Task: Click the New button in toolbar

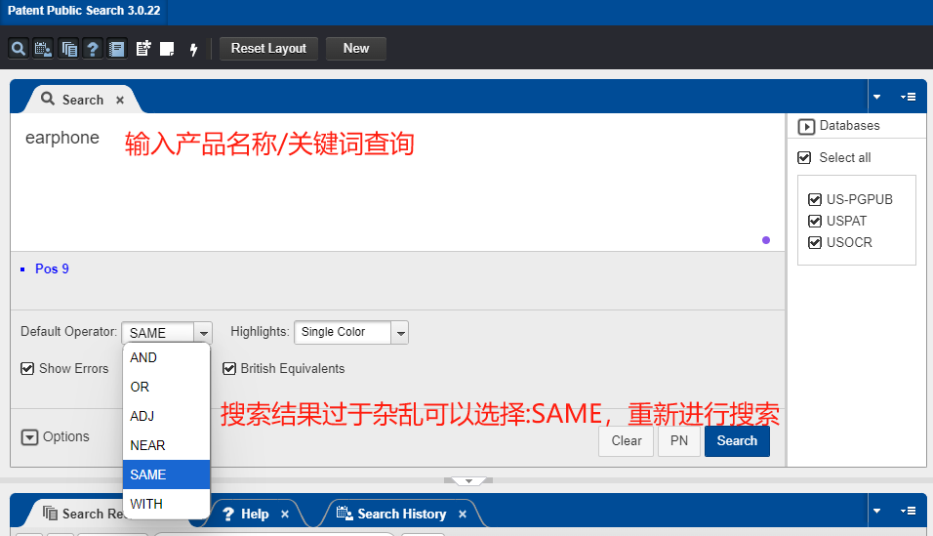Action: (x=356, y=48)
